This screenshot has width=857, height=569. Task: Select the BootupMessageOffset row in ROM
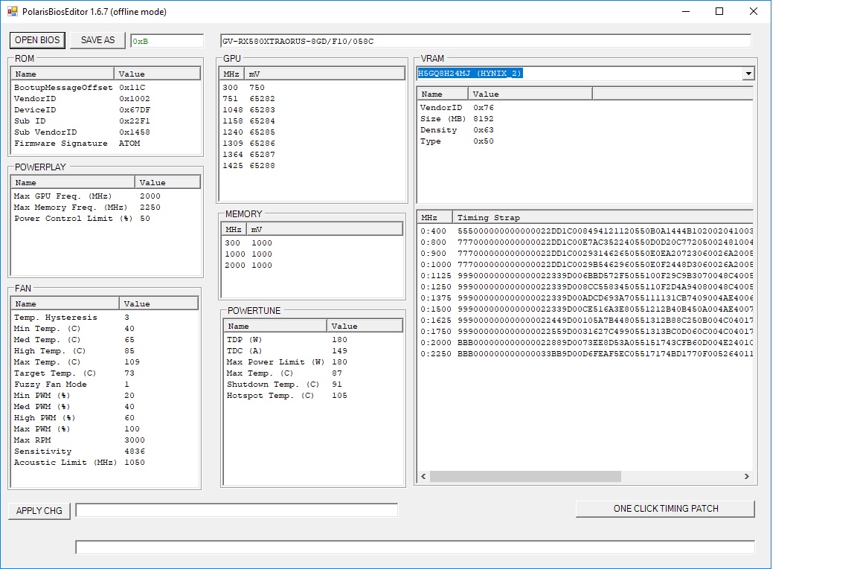(x=106, y=88)
